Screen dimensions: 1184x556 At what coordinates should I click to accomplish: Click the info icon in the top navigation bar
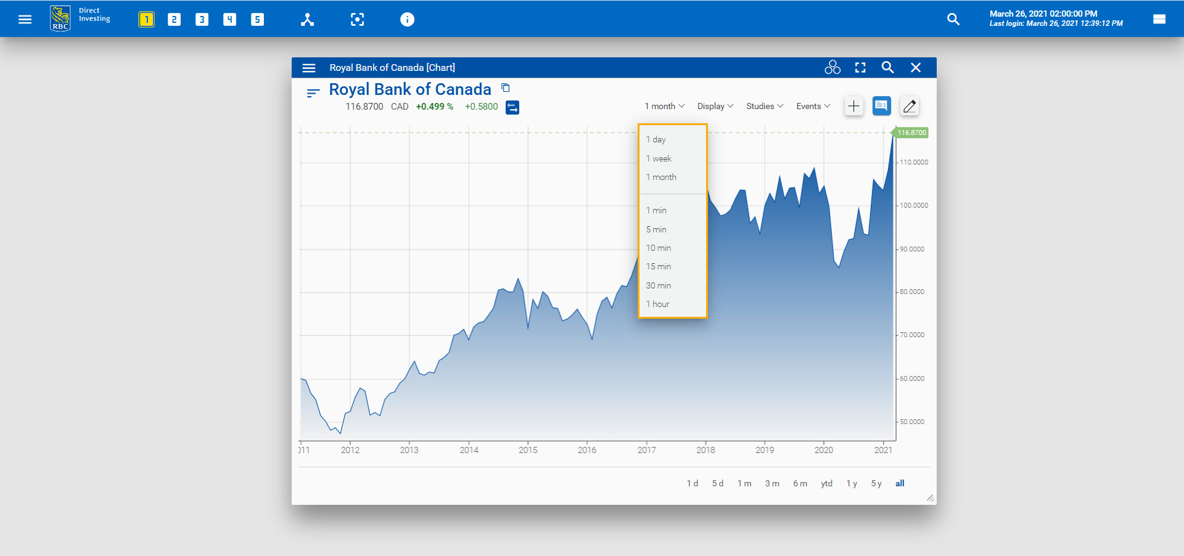point(407,19)
